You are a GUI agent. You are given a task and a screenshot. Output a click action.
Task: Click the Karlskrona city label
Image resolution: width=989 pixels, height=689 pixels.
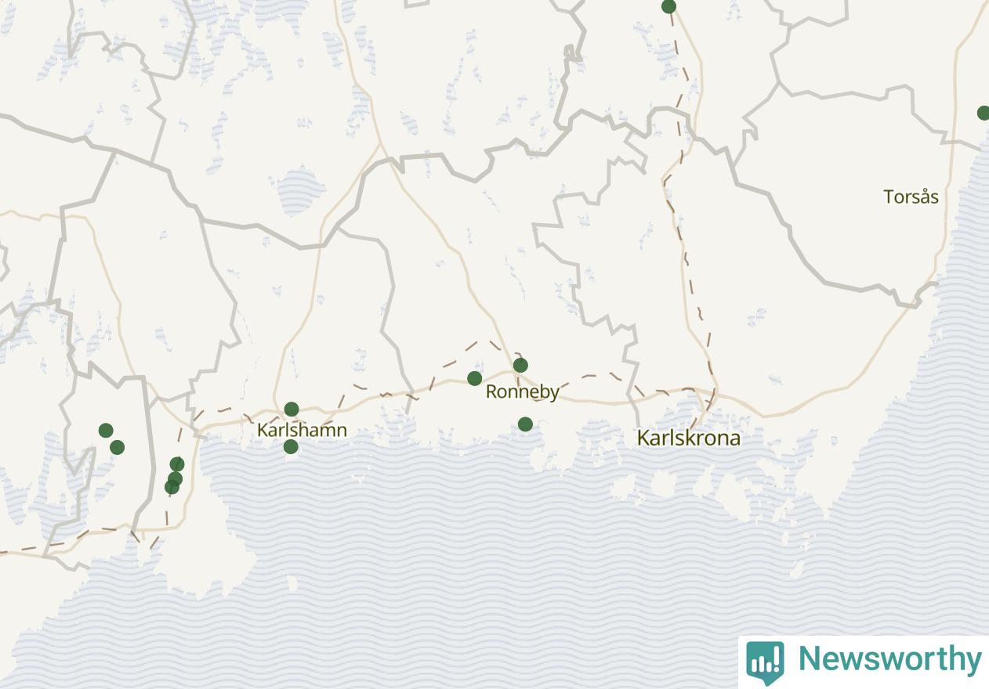(689, 438)
